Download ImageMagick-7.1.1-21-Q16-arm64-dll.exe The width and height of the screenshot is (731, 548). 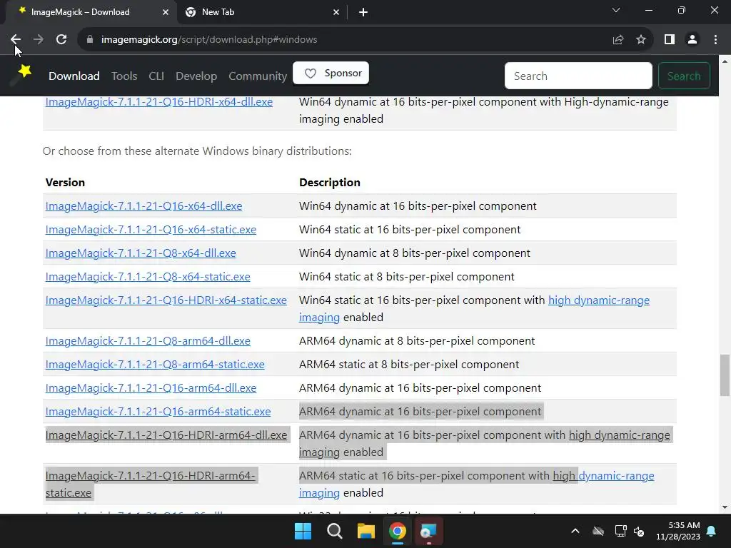[151, 388]
